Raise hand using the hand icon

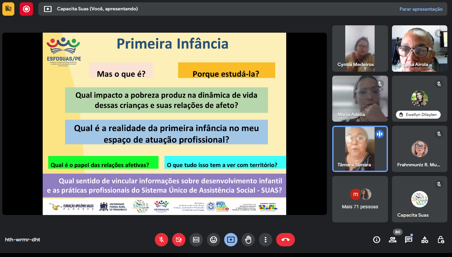point(248,239)
